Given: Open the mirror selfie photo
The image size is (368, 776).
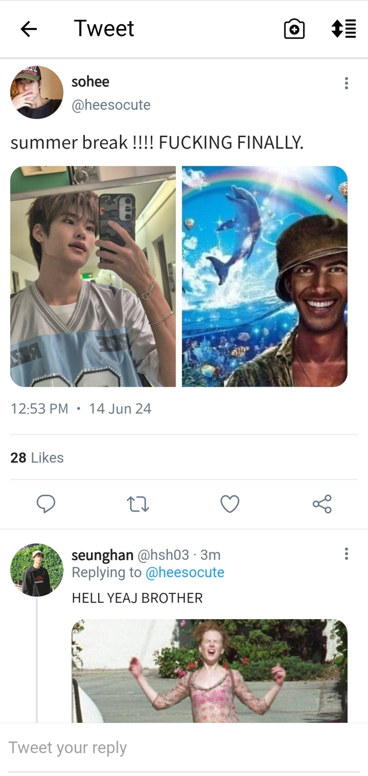Looking at the screenshot, I should pos(93,276).
